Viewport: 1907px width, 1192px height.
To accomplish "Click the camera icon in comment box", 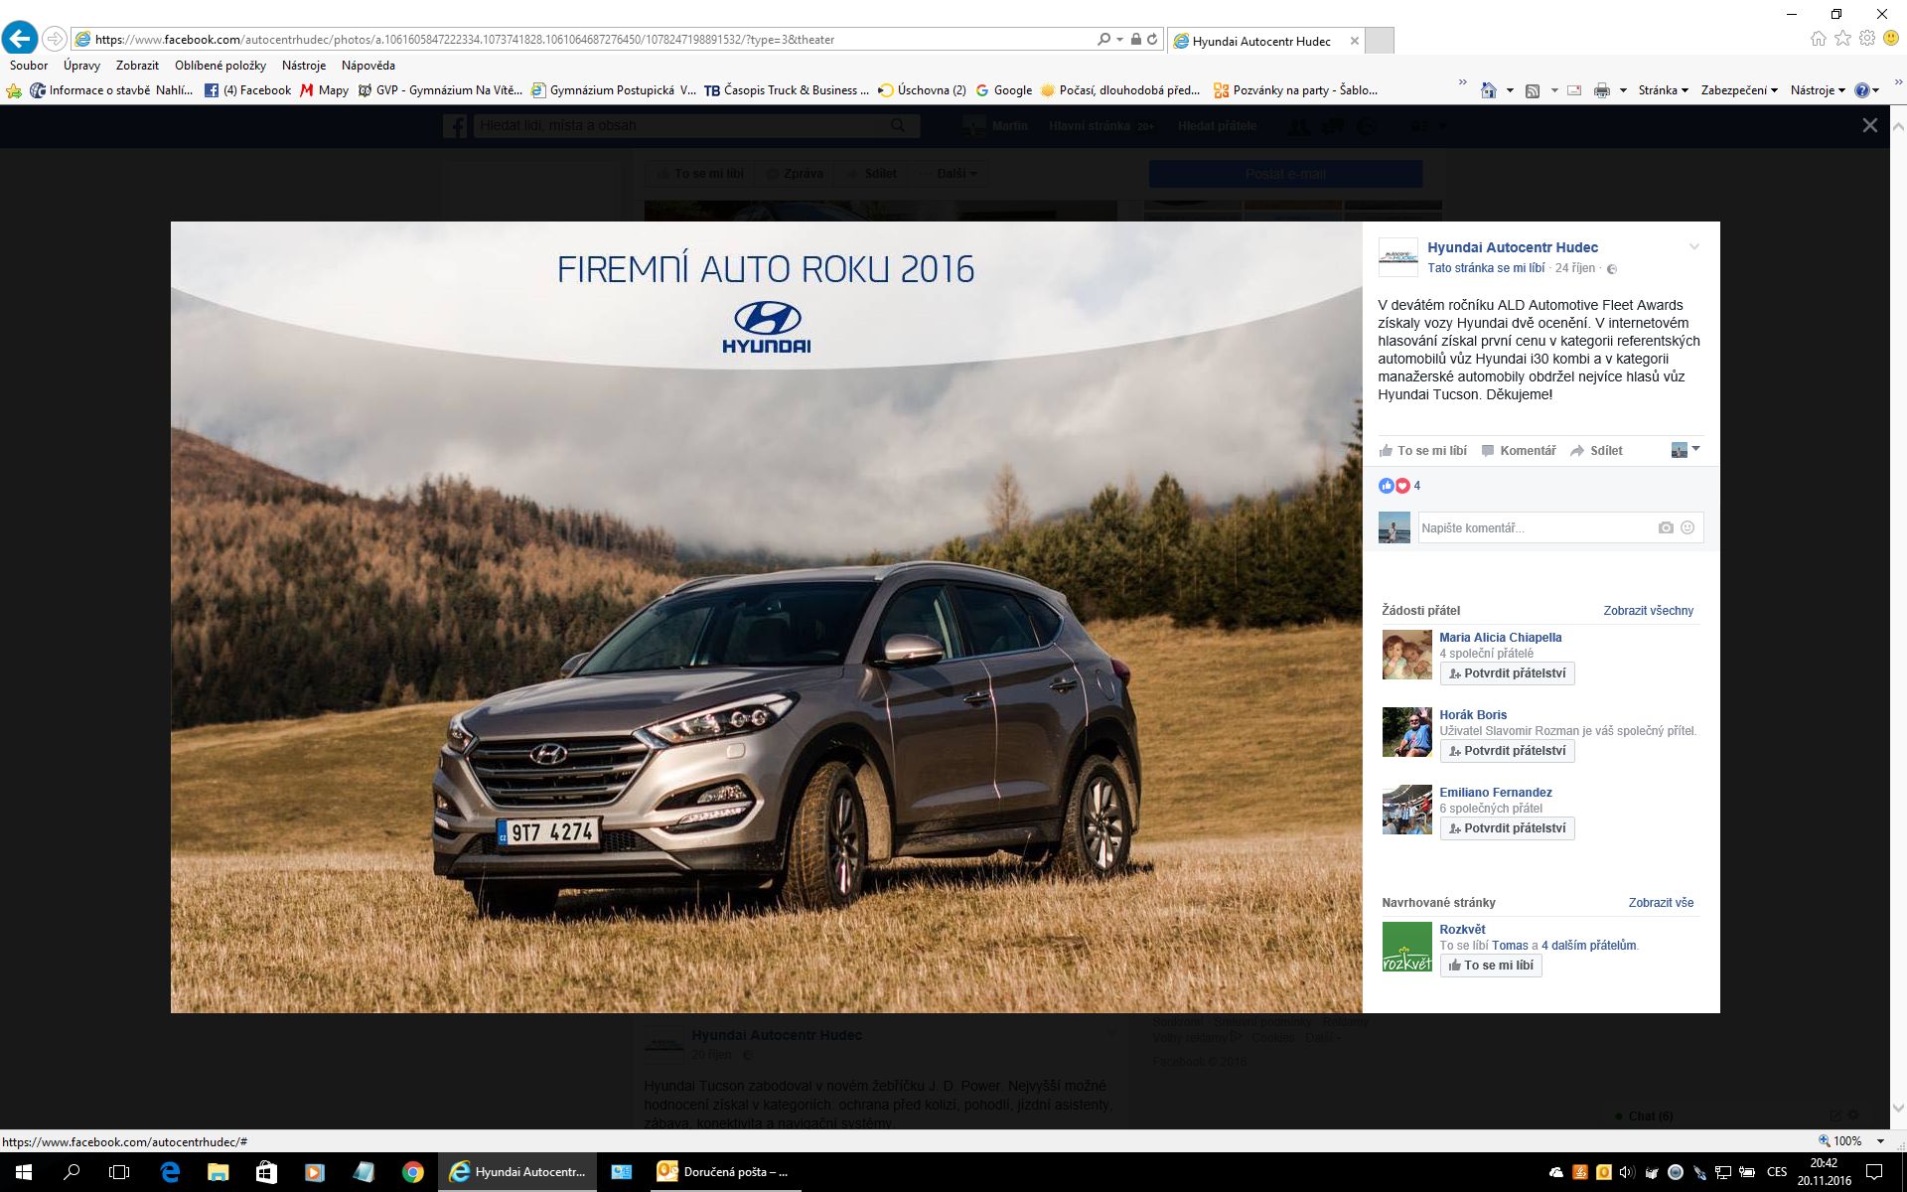I will (1666, 527).
